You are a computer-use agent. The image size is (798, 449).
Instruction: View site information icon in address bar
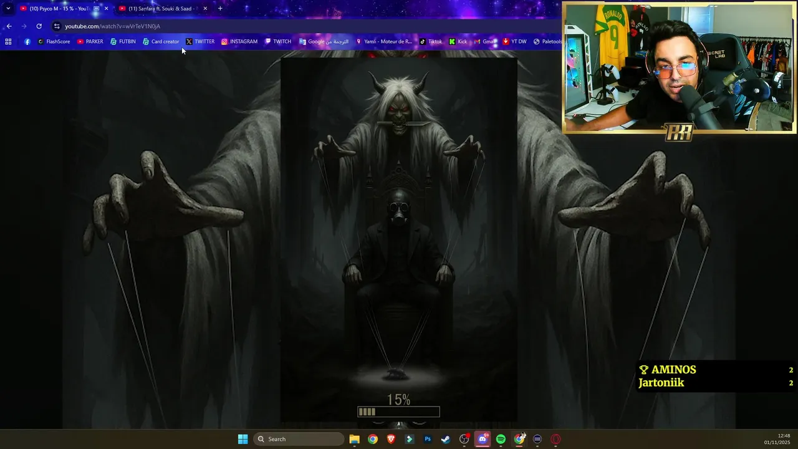57,26
